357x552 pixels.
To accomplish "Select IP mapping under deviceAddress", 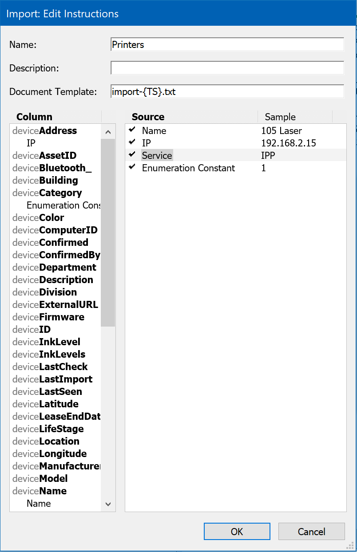I will pyautogui.click(x=31, y=143).
